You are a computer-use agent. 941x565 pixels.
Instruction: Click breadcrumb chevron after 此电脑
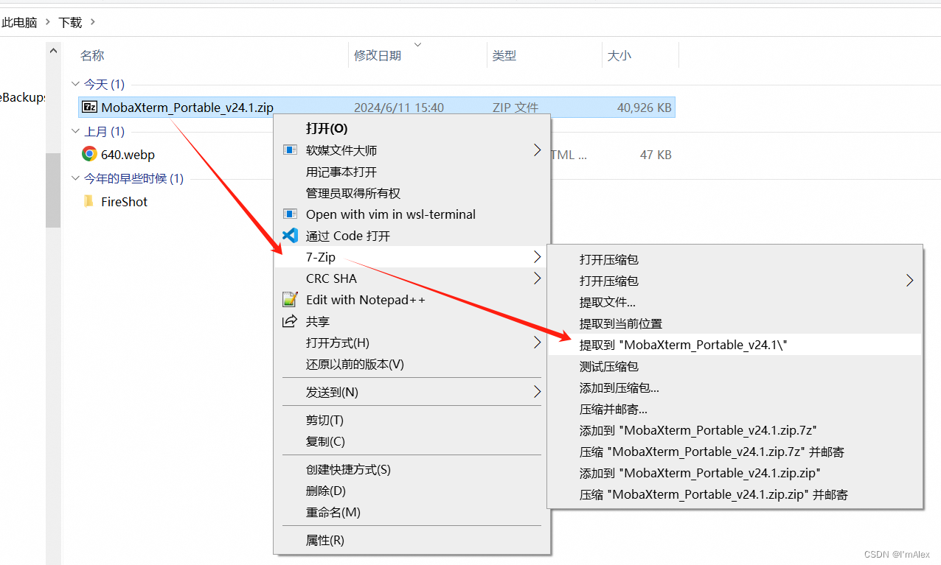pos(49,22)
